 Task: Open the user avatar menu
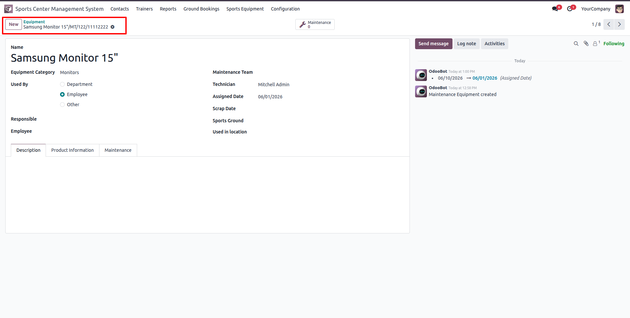pyautogui.click(x=619, y=9)
